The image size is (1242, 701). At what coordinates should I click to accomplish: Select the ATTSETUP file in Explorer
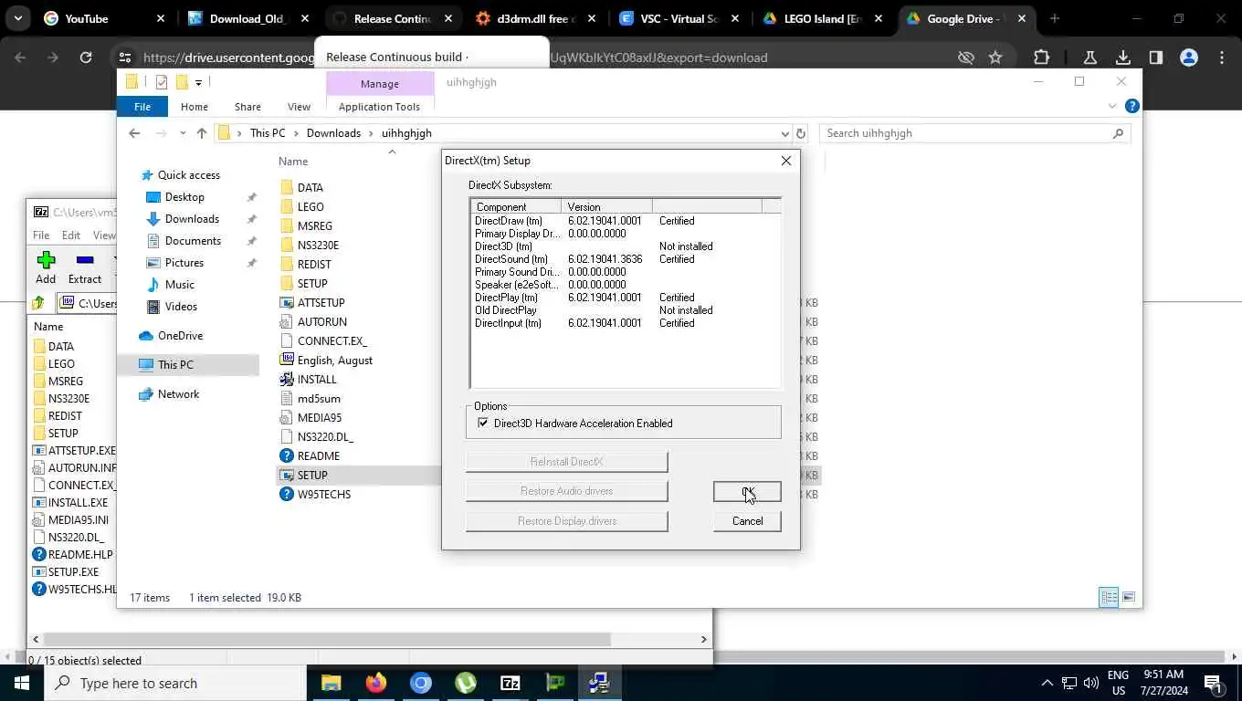[321, 303]
